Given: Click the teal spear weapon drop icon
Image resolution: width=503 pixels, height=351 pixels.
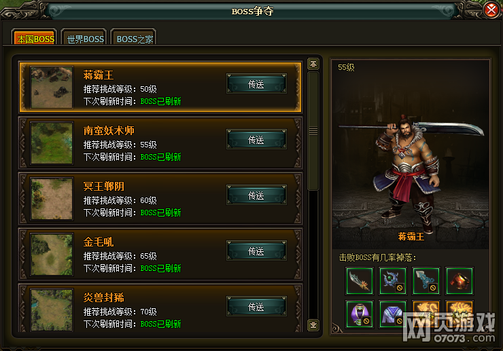Looking at the screenshot, I should [x=426, y=281].
